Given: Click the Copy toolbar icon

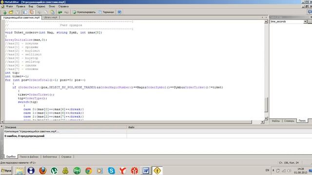Looking at the screenshot, I should click(x=46, y=12).
